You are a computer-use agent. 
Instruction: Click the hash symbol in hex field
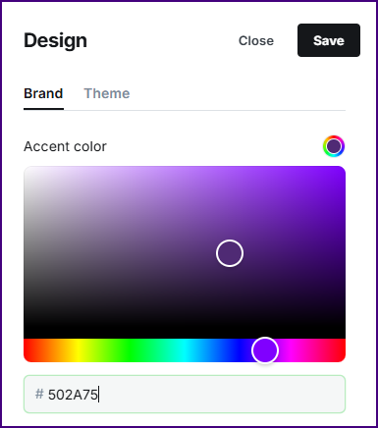[39, 394]
